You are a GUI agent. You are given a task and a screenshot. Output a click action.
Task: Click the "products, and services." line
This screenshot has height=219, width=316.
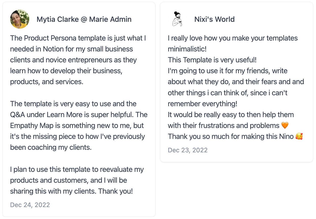click(47, 82)
